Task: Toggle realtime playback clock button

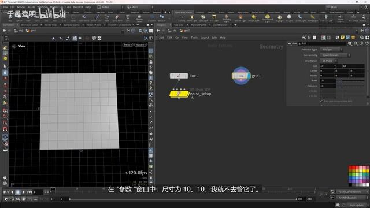Action: coord(24,199)
